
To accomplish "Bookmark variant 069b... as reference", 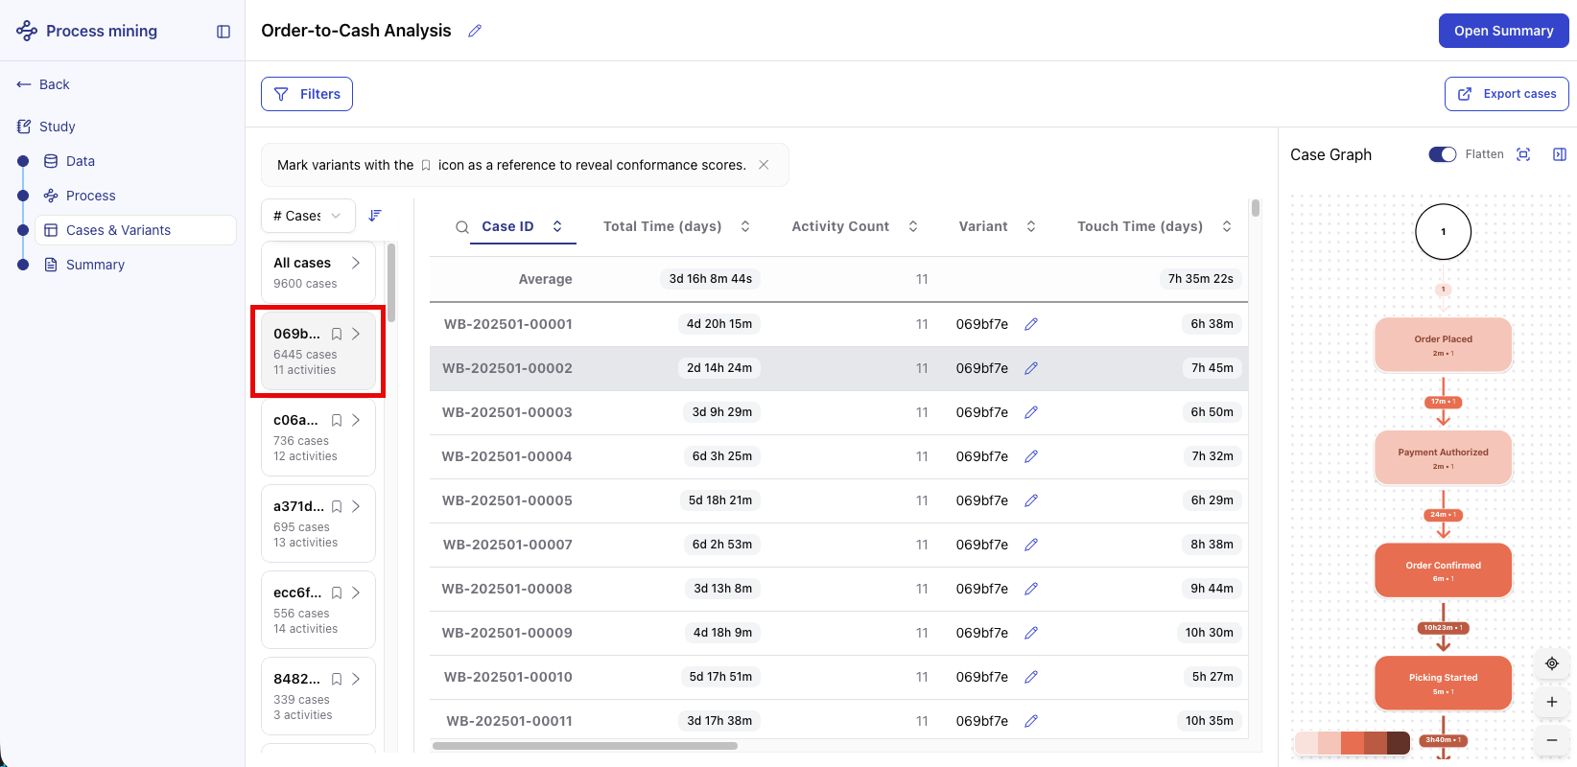I will pyautogui.click(x=337, y=334).
